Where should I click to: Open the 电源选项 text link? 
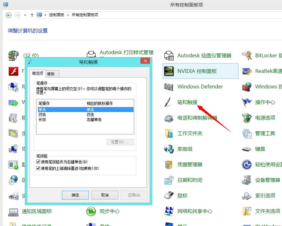[x=265, y=118]
